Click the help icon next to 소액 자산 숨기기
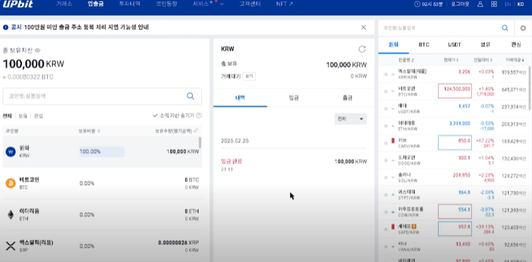 click(x=199, y=116)
